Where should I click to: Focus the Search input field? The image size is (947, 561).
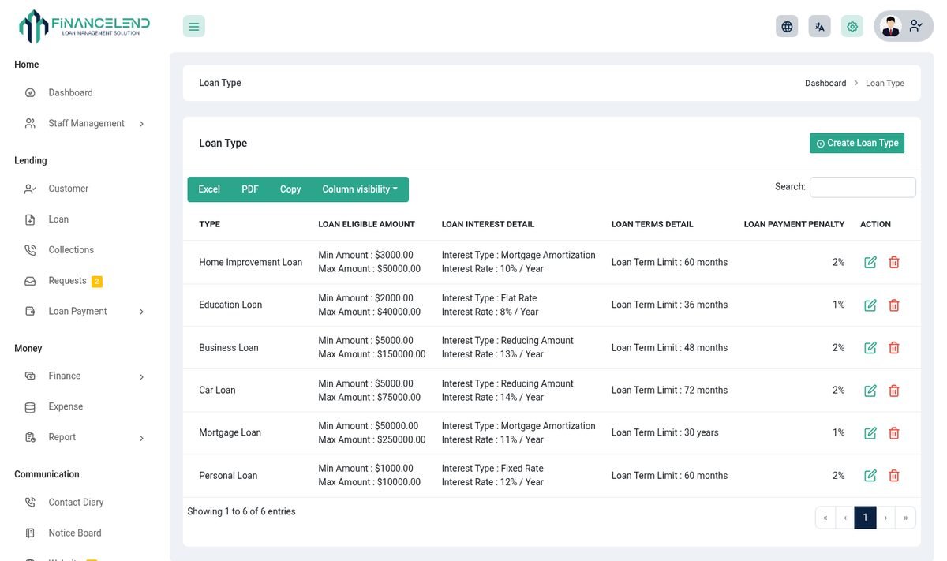863,187
